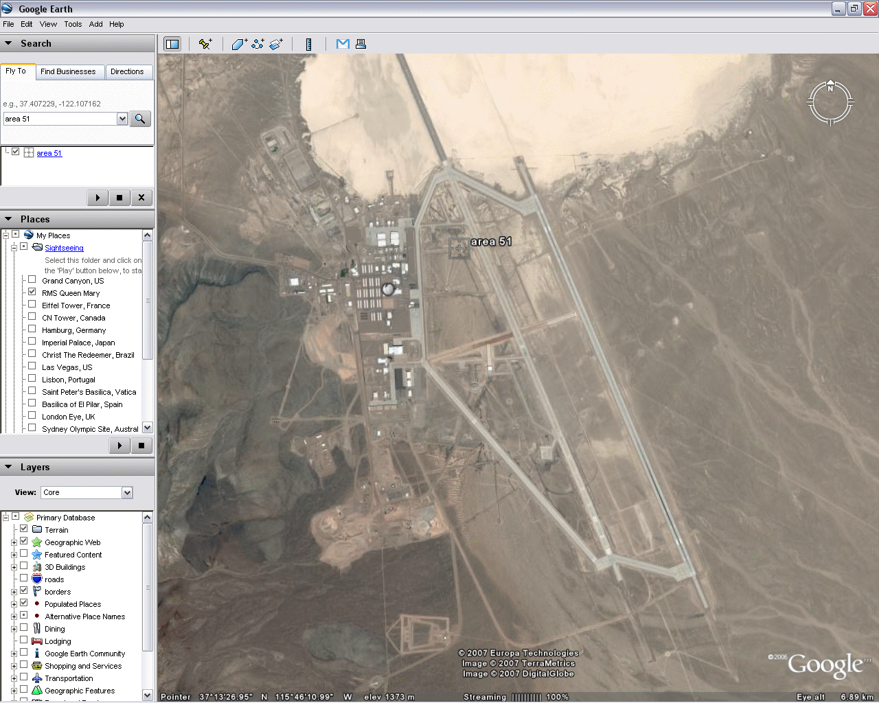Click the Dining layer icon
The width and height of the screenshot is (879, 703).
pos(37,629)
